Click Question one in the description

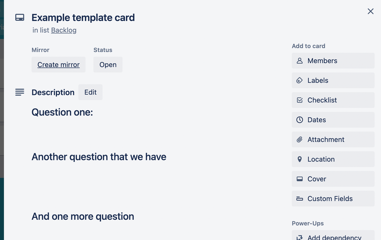(62, 112)
